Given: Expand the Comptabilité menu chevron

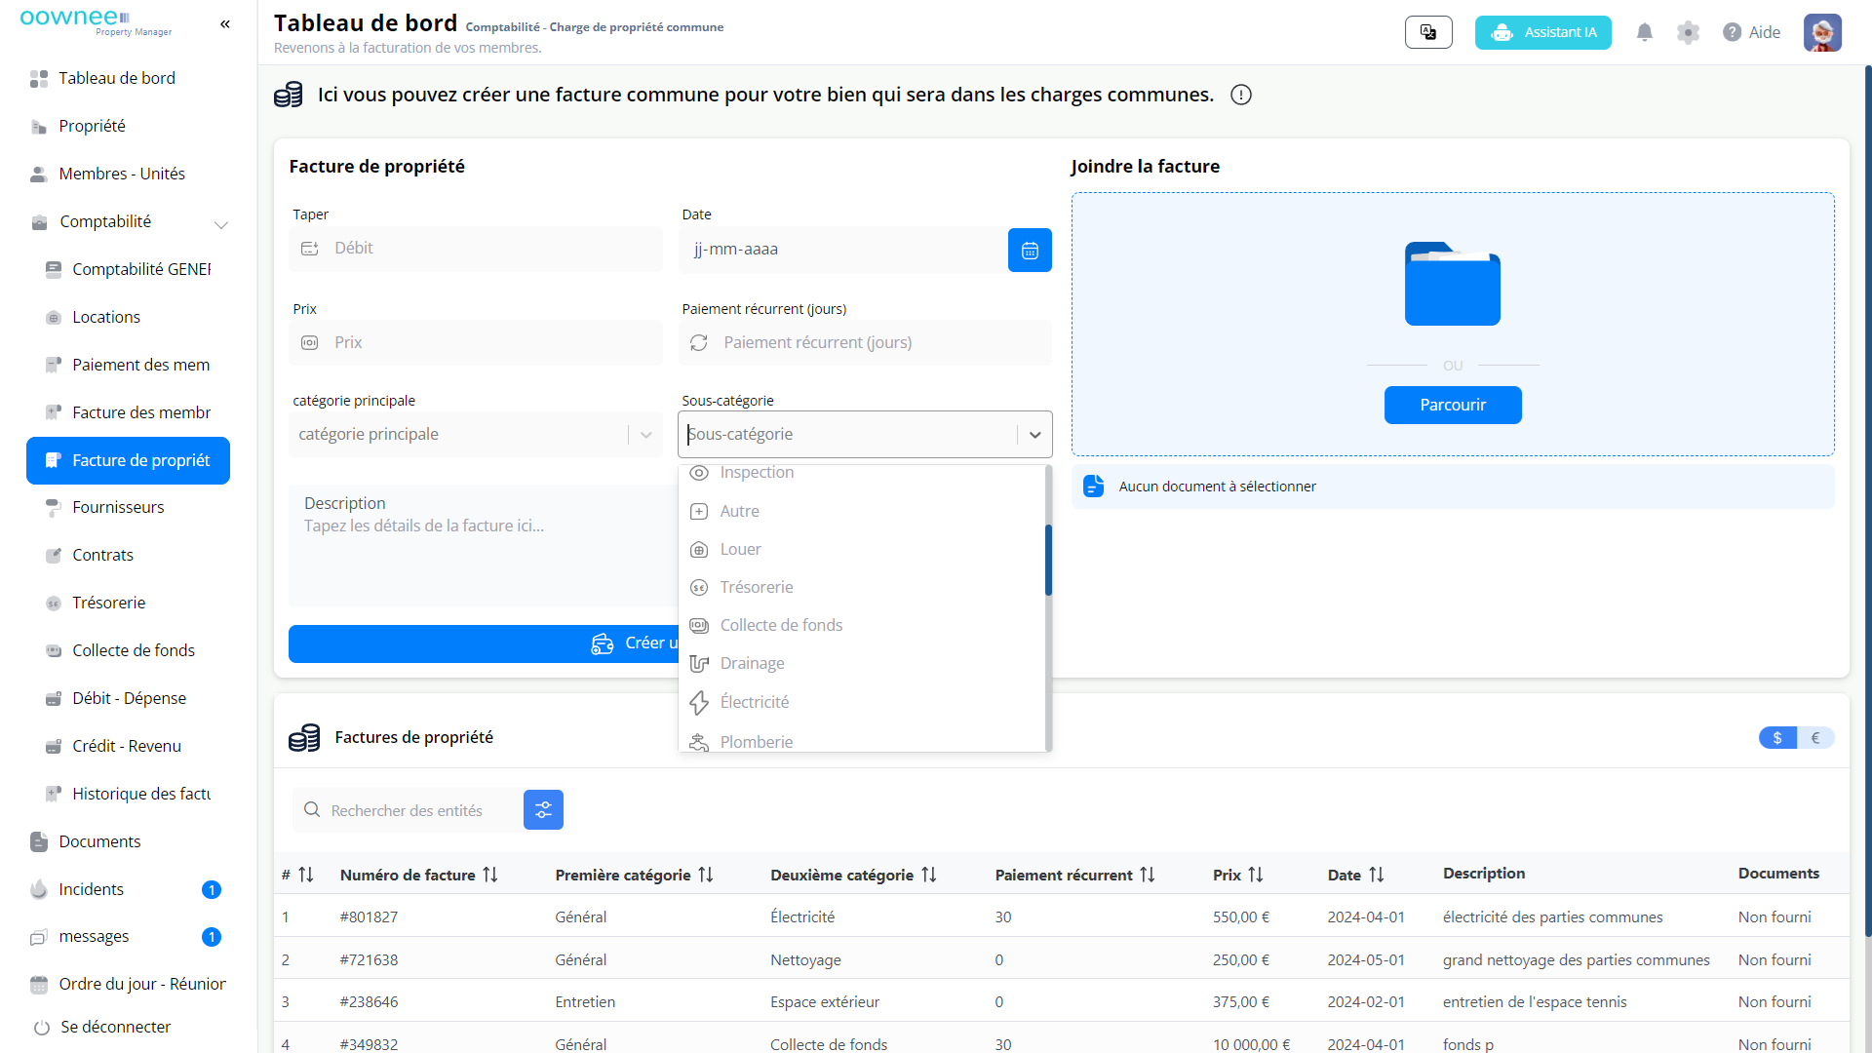Looking at the screenshot, I should click(221, 223).
